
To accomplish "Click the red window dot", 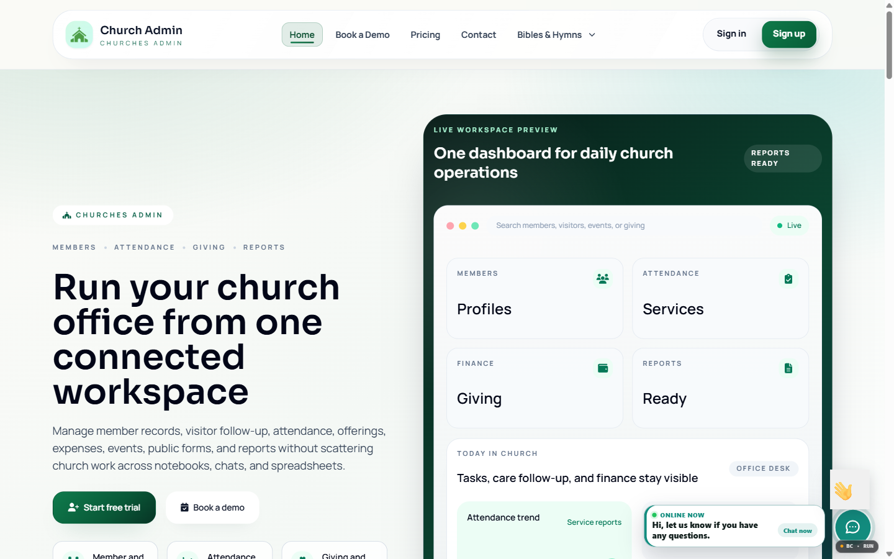I will 450,225.
